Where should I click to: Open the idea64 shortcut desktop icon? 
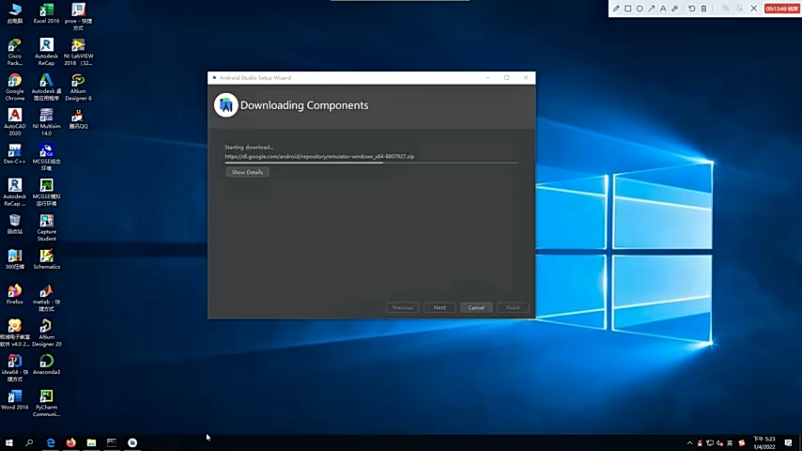click(x=15, y=367)
